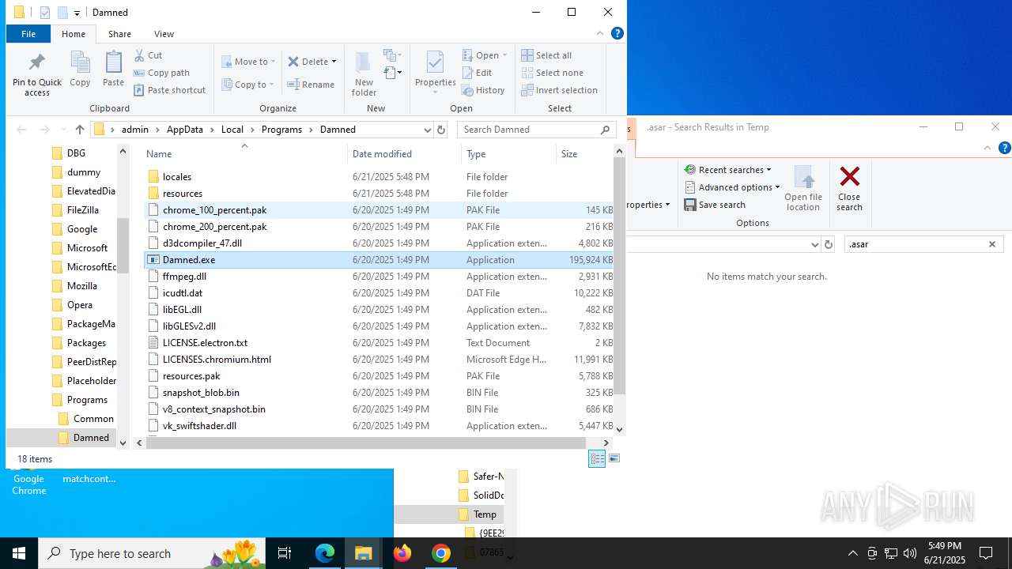This screenshot has width=1012, height=569.
Task: Open Explorer Help icon
Action: [x=617, y=33]
